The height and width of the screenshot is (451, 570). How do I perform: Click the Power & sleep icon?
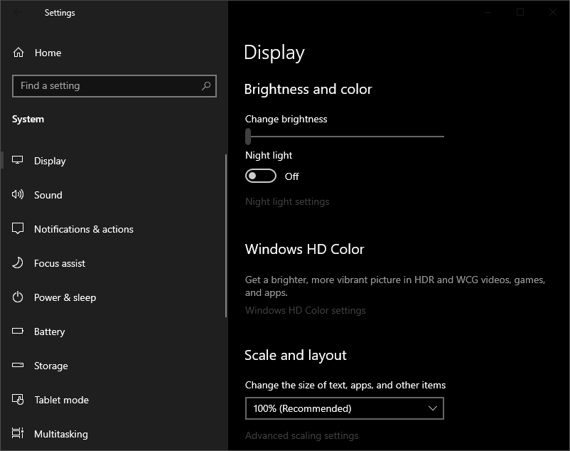18,297
